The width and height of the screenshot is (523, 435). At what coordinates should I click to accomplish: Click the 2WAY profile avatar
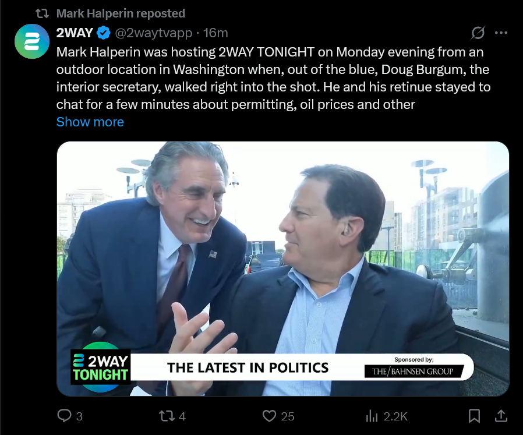[32, 41]
